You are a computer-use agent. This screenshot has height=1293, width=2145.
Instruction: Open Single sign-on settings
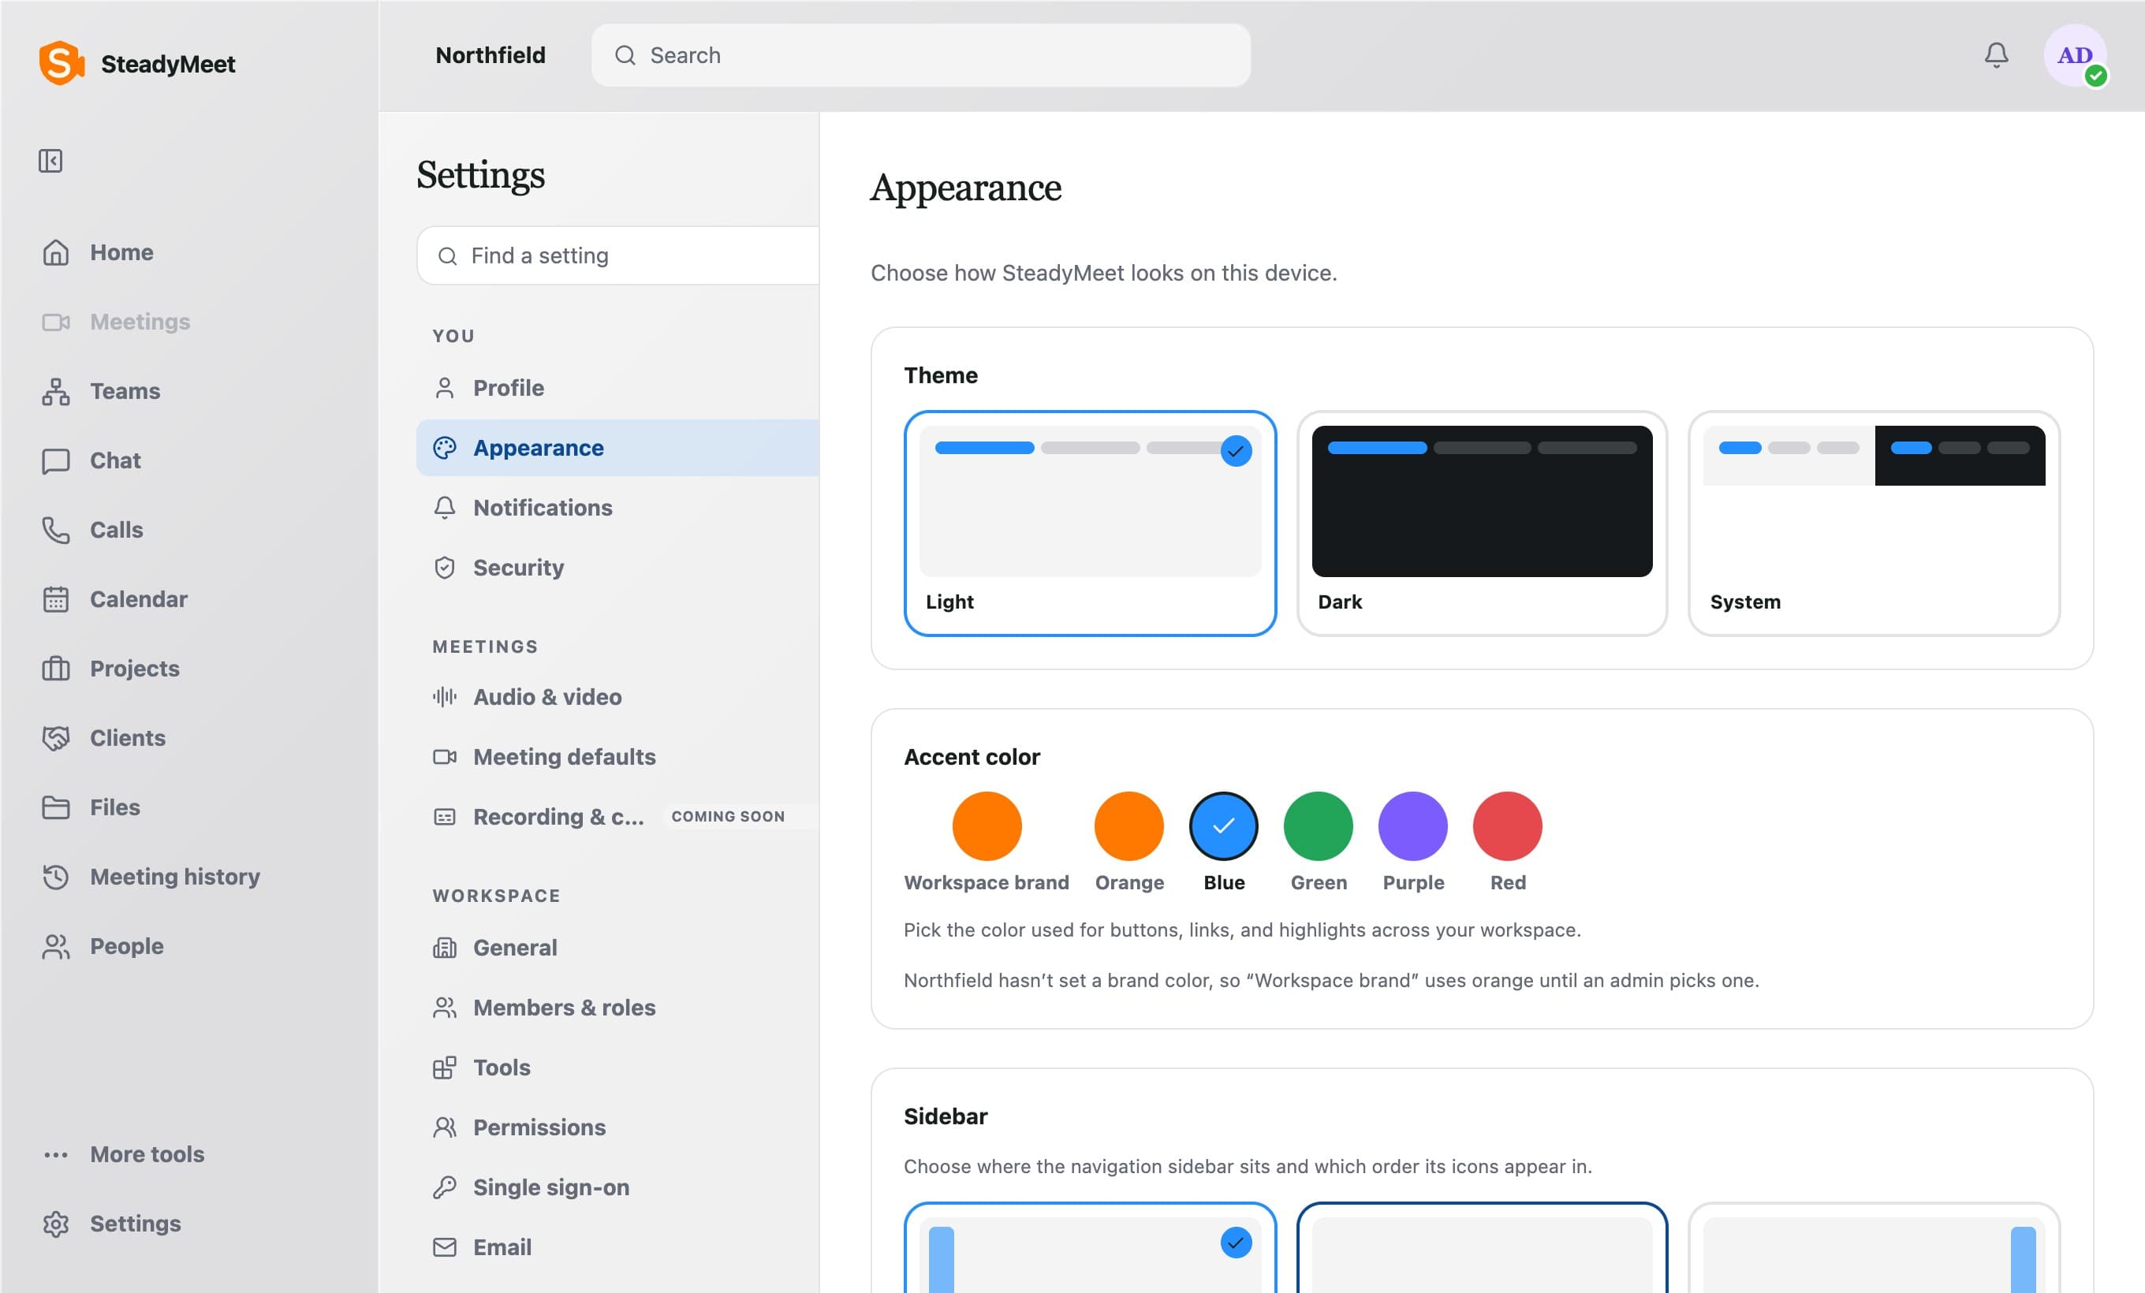pyautogui.click(x=617, y=1187)
